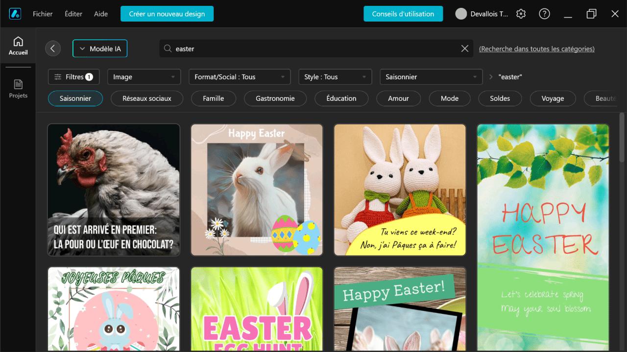Click the user avatar circle
Image resolution: width=627 pixels, height=352 pixels.
tap(461, 14)
